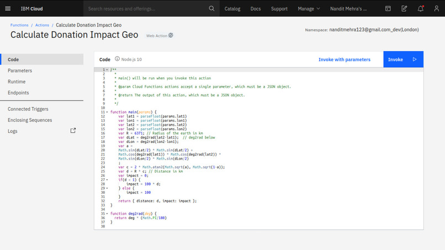This screenshot has height=250, width=445.
Task: Collapse function main fold at line 11
Action: coord(107,112)
